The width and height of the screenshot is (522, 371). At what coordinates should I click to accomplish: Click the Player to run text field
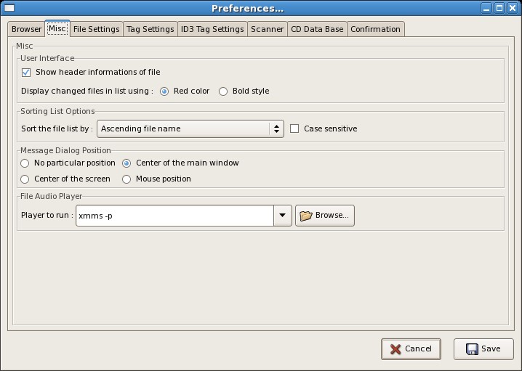coord(174,216)
